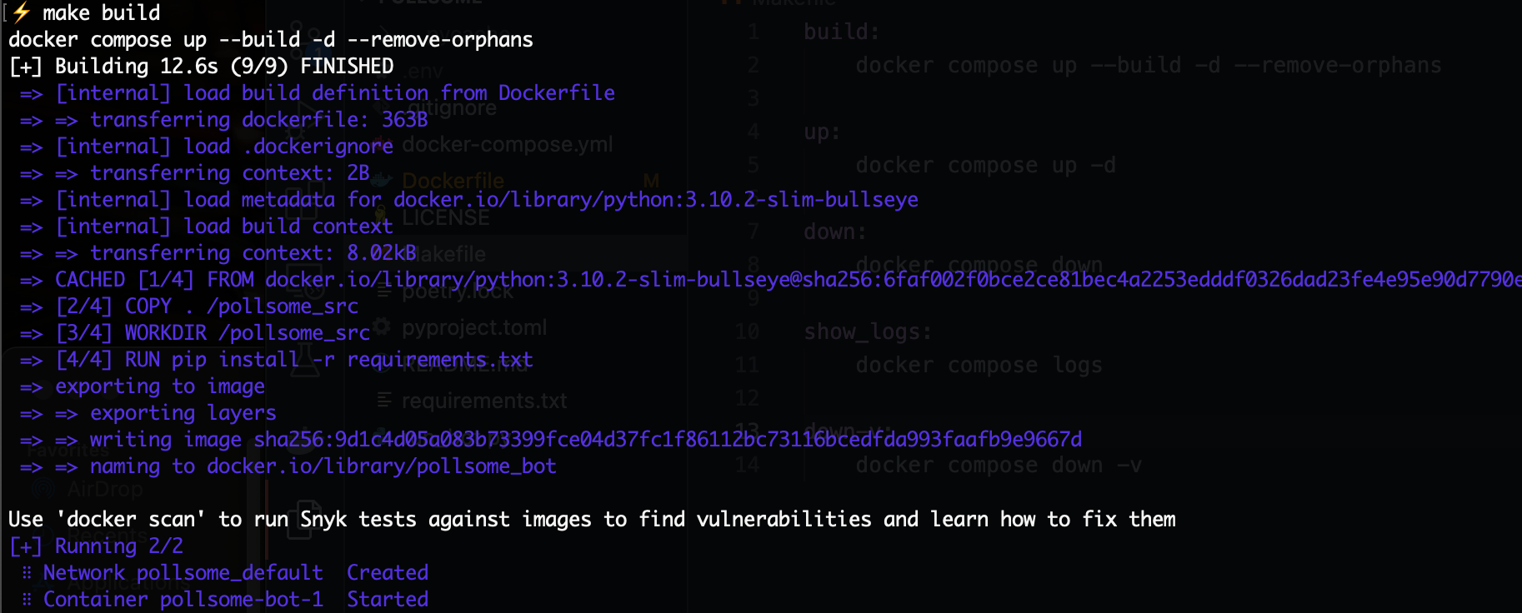Select requirements.txt in the file tree

tap(483, 401)
